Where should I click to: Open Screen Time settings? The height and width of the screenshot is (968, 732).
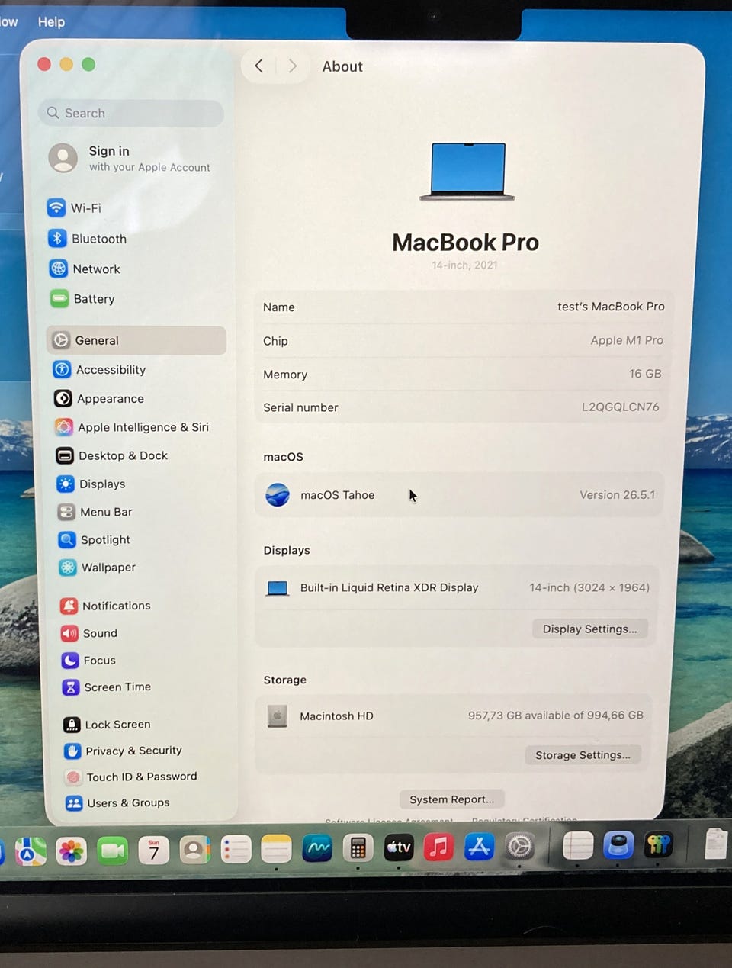[107, 687]
